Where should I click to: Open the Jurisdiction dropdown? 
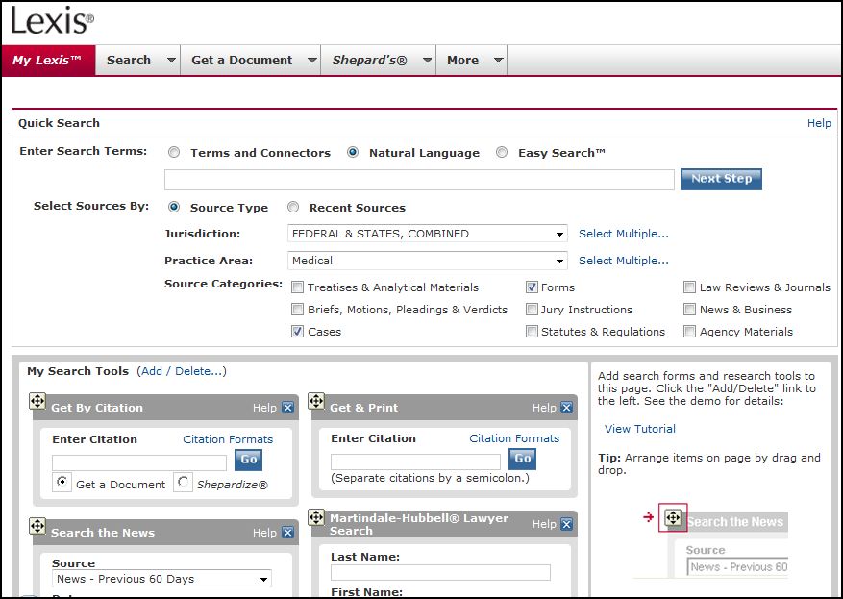(559, 234)
